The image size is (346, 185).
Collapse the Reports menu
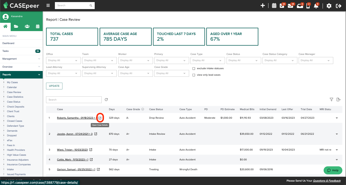click(21, 75)
